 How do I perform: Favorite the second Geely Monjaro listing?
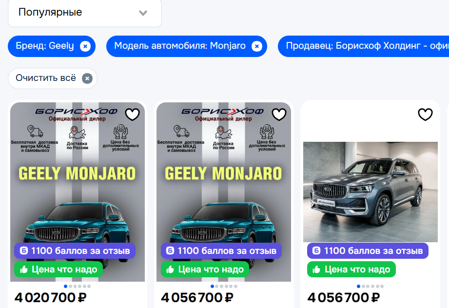pos(279,115)
